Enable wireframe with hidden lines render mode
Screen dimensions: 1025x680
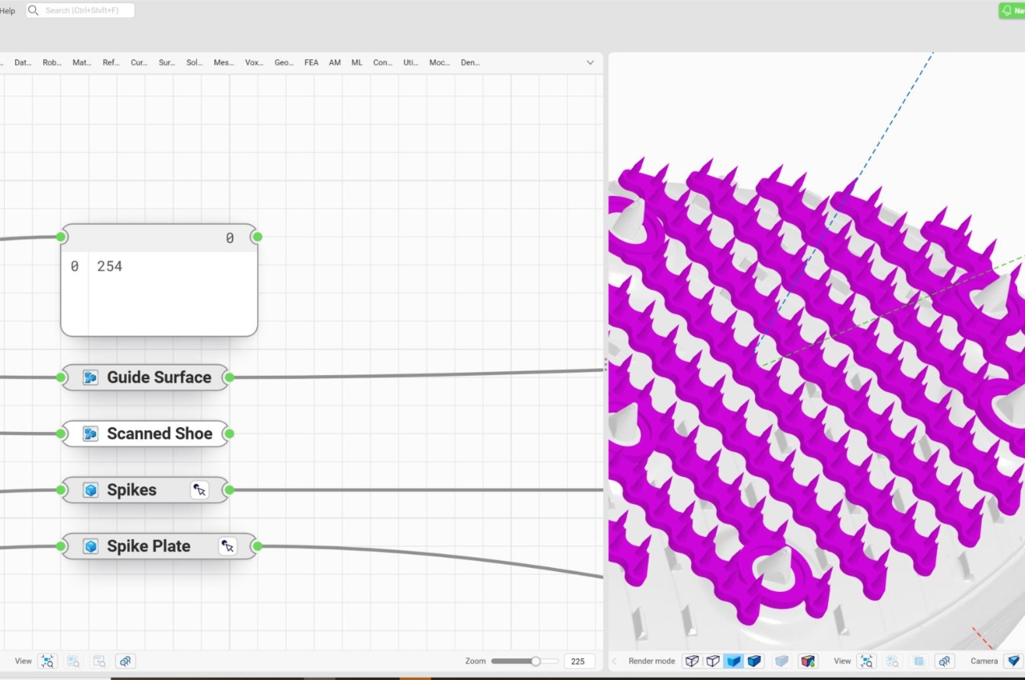[x=713, y=662]
